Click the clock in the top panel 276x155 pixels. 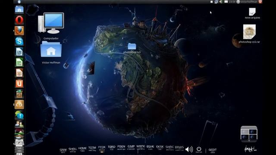(x=232, y=2)
